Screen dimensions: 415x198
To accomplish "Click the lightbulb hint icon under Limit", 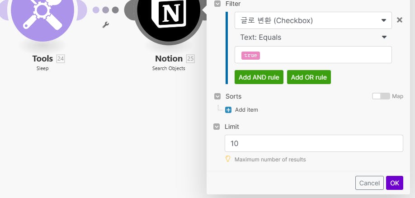I will tap(228, 159).
